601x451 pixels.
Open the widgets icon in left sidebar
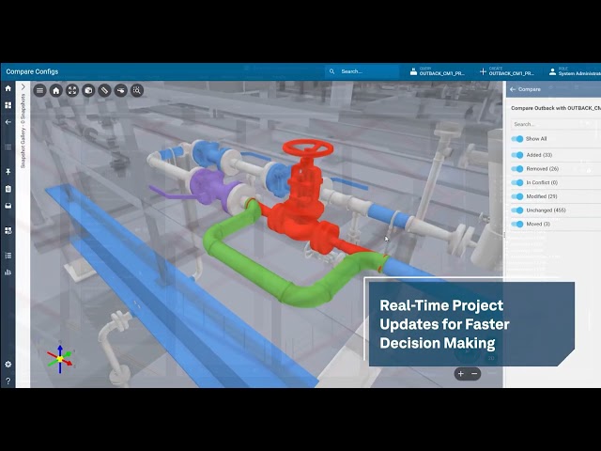[x=8, y=230]
